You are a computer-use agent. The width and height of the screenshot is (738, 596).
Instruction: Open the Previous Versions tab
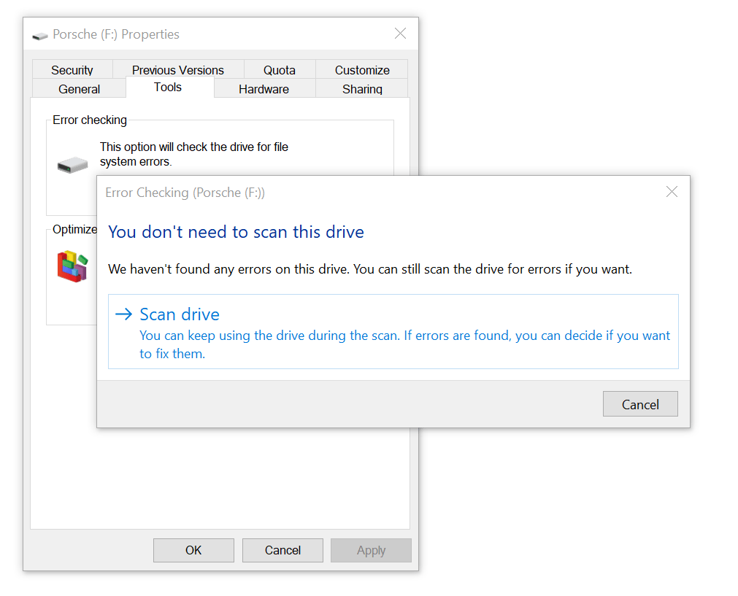tap(177, 70)
